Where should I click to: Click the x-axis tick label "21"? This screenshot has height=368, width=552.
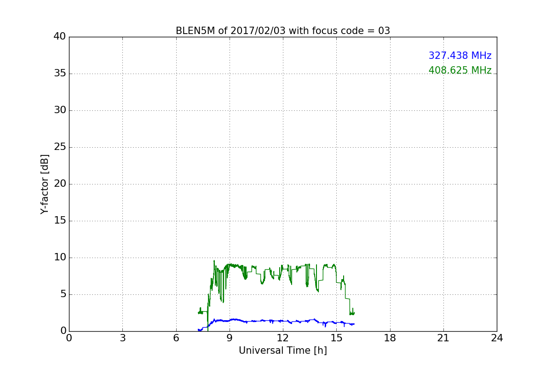(x=443, y=338)
